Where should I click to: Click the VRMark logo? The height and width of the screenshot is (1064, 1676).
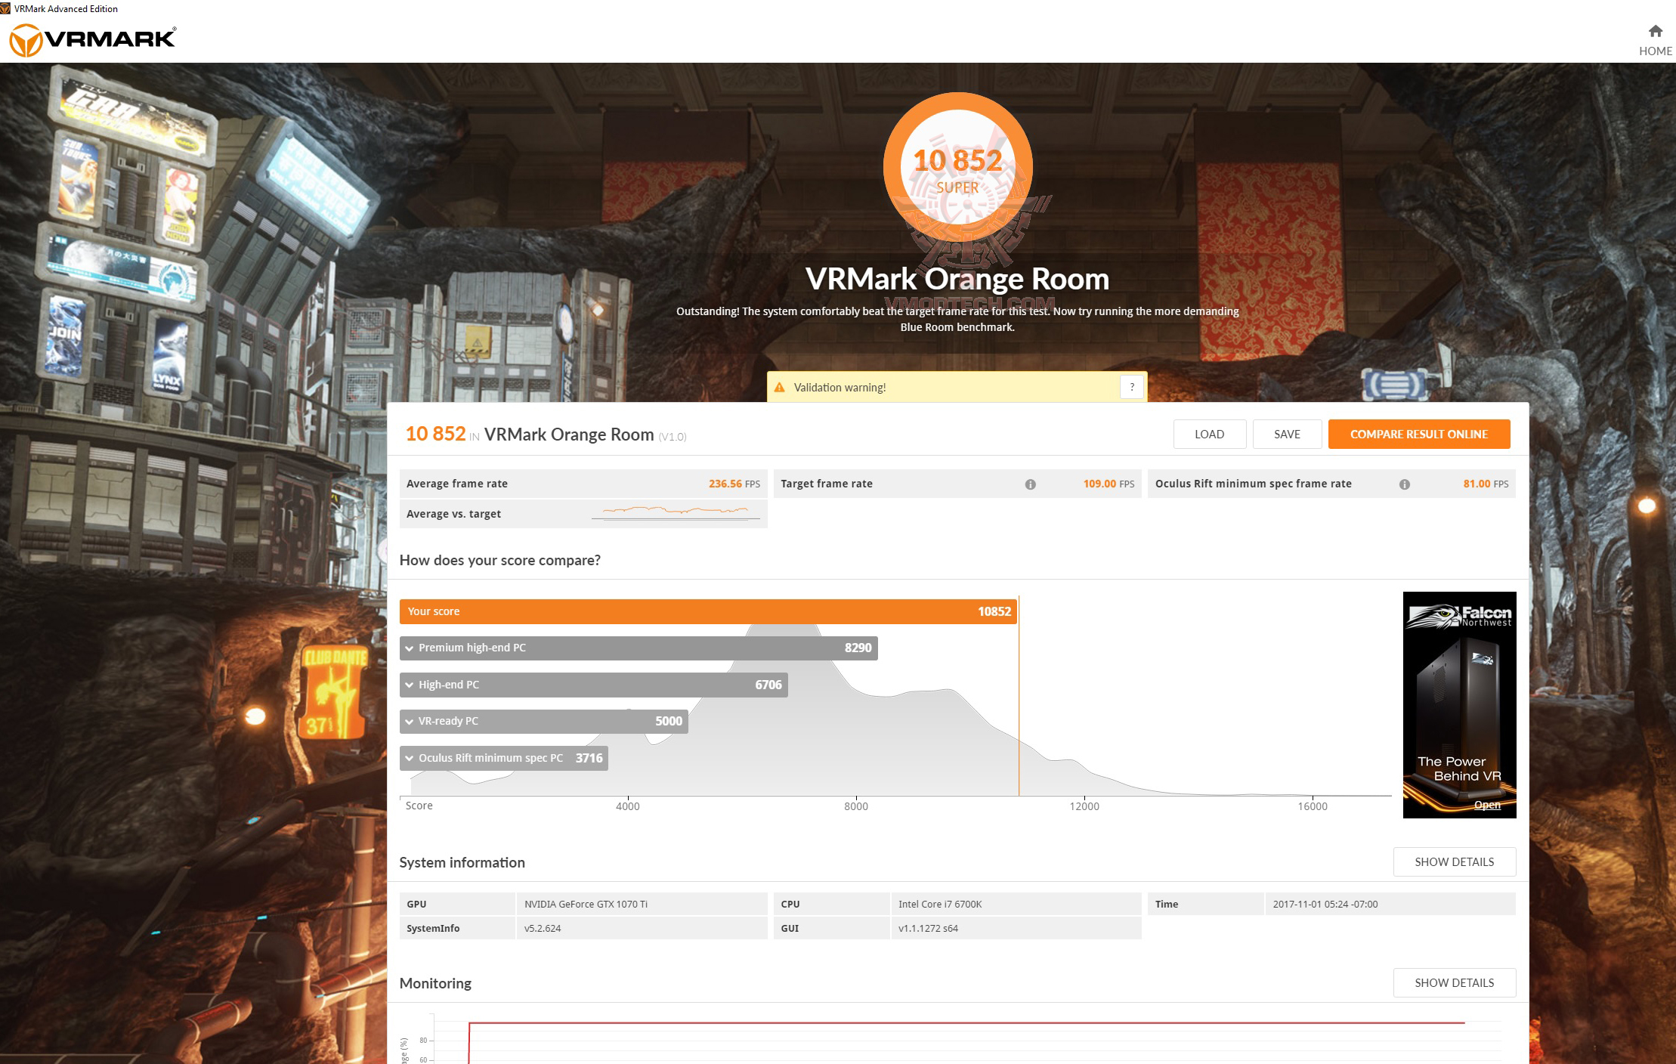tap(92, 39)
